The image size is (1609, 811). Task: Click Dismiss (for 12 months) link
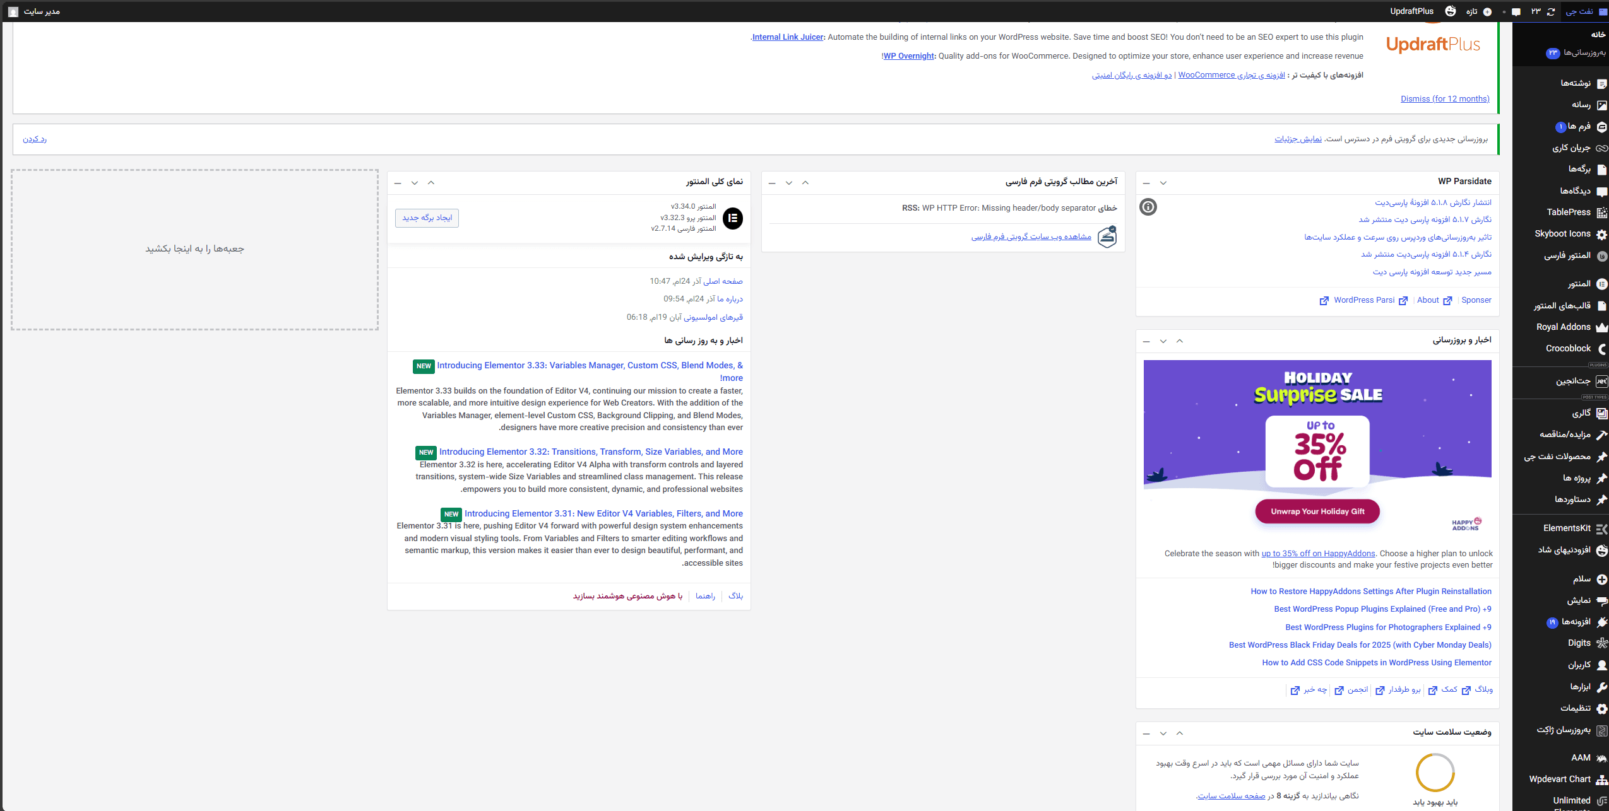coord(1444,99)
